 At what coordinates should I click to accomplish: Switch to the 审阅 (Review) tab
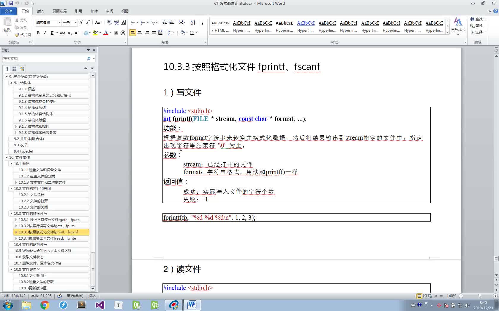point(109,11)
